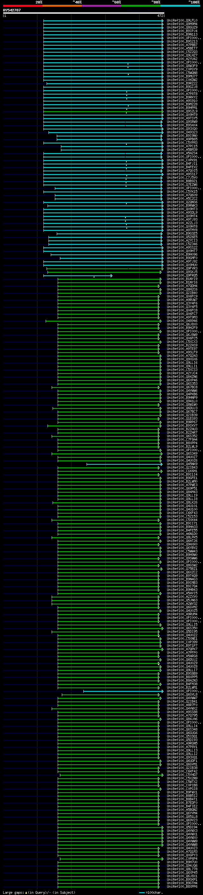This screenshot has height=895, width=203.
Task: Pick the UniRef100_O48946 hit name
Action: 182,321
